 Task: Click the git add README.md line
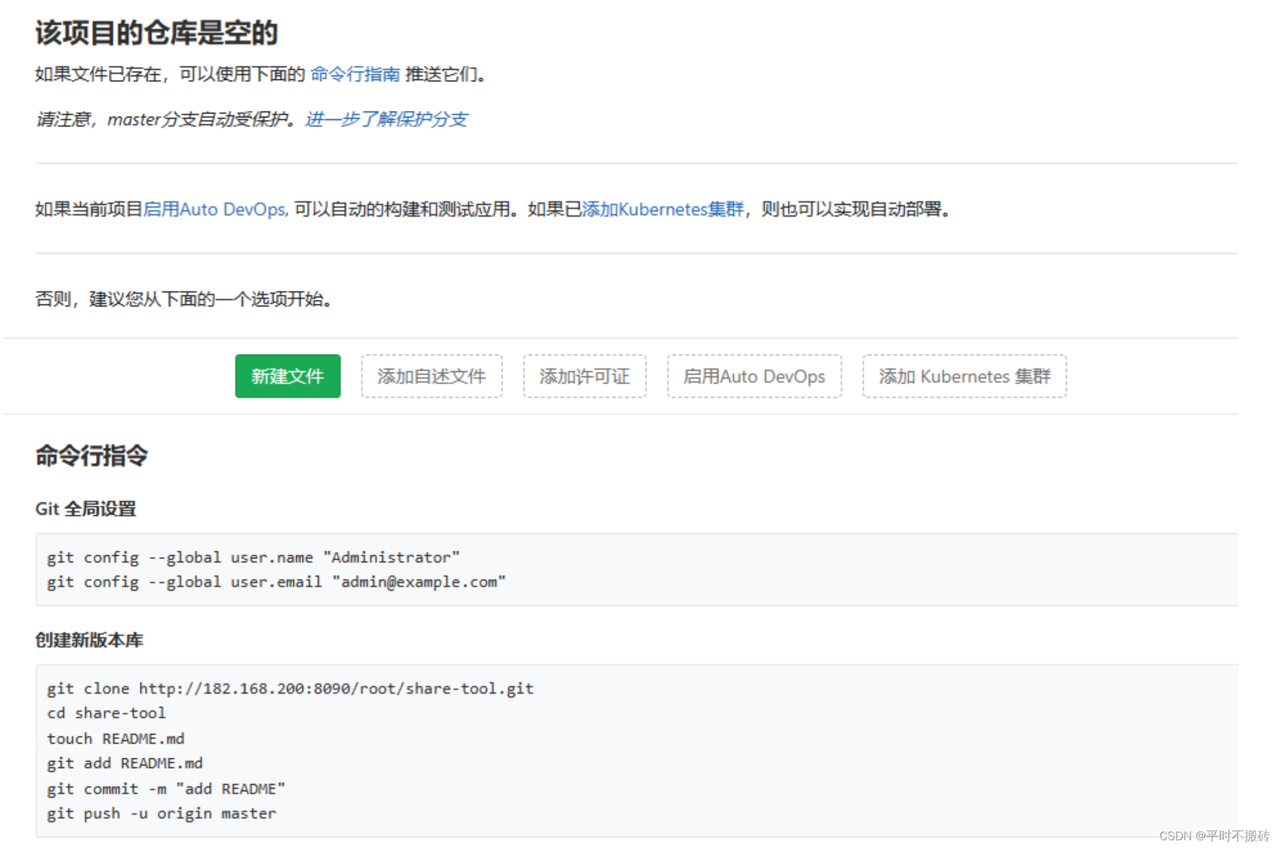[124, 764]
